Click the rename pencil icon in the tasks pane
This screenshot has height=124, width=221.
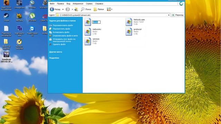tap(50, 25)
